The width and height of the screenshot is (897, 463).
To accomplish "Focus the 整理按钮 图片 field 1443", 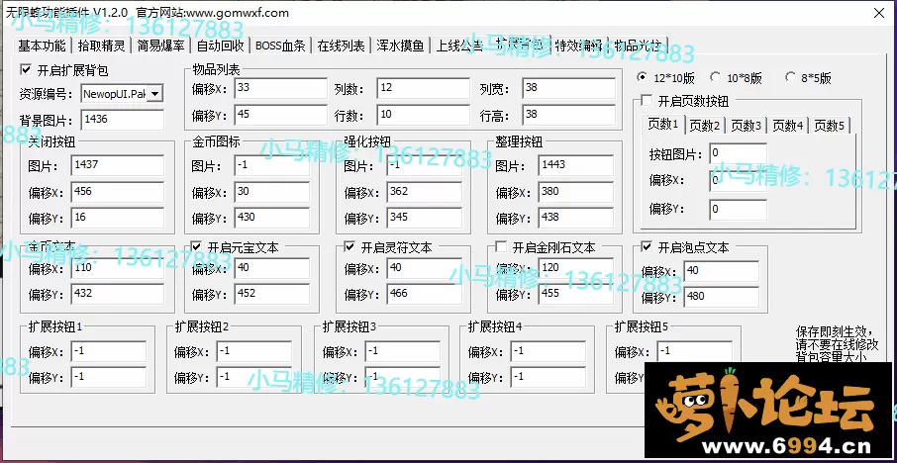I will point(576,165).
